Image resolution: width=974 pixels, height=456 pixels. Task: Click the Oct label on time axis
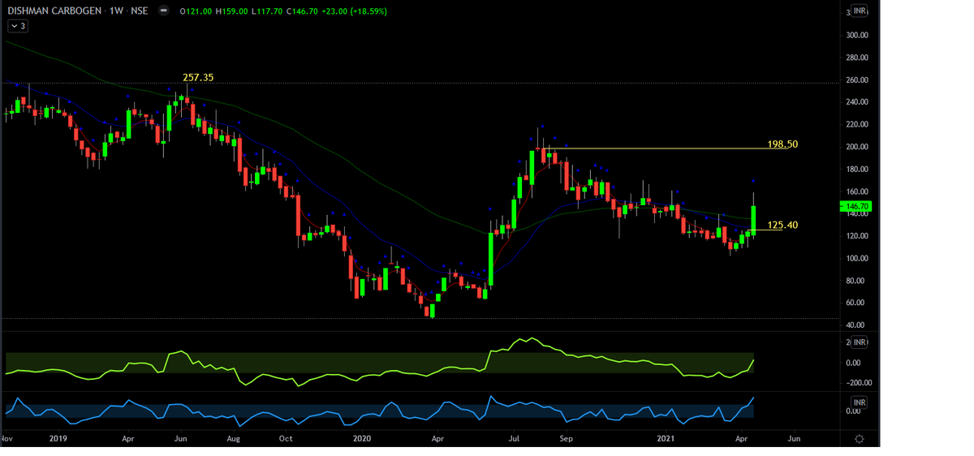pos(286,438)
